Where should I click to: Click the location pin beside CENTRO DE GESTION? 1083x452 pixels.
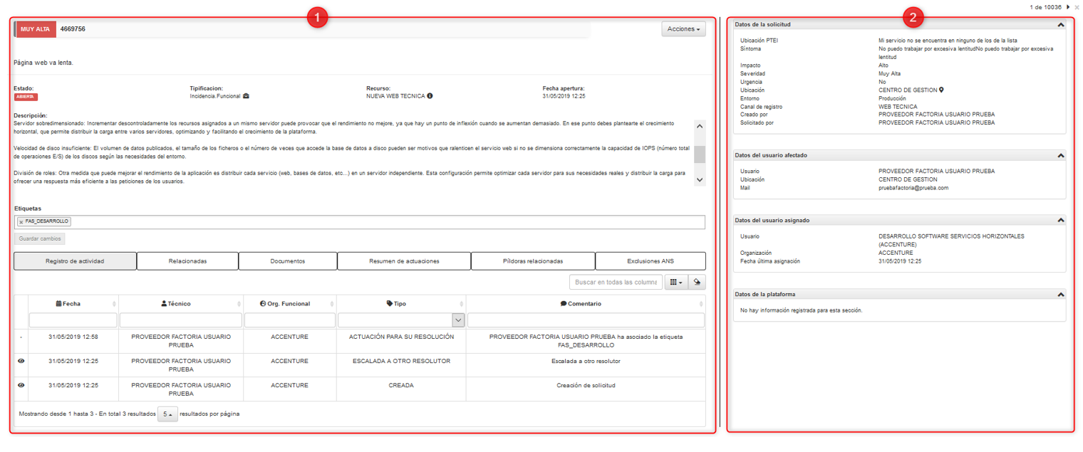click(x=941, y=90)
